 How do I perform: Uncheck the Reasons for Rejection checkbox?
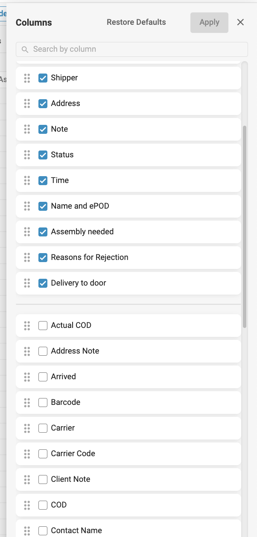[x=43, y=257]
